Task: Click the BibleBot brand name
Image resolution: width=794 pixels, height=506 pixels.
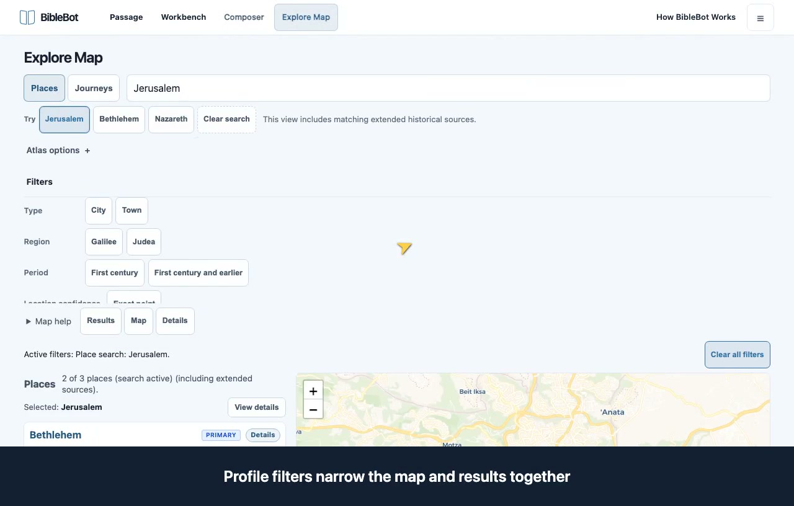Action: [x=60, y=17]
